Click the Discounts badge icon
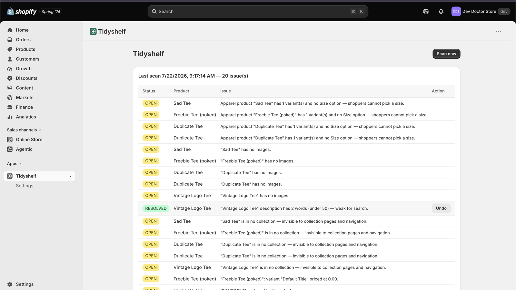The image size is (516, 290). click(x=10, y=78)
